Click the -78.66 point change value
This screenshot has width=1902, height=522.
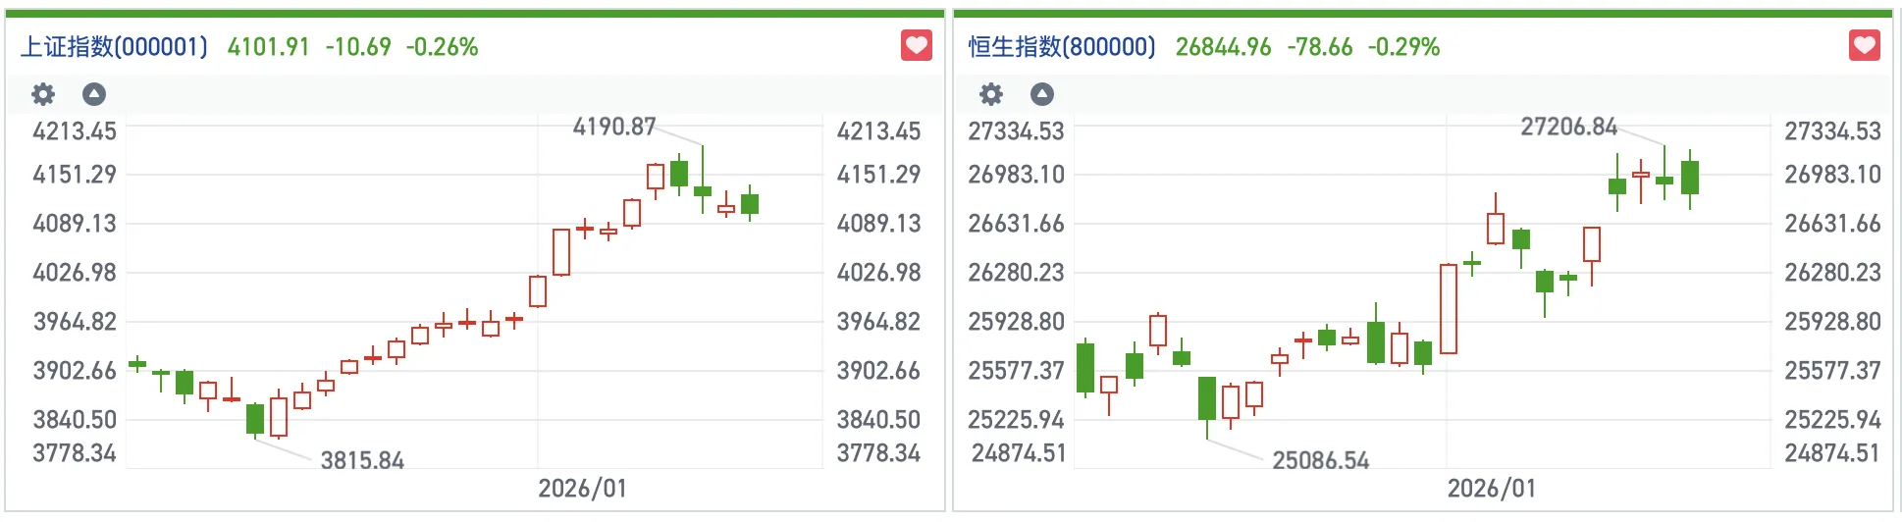tap(1320, 47)
